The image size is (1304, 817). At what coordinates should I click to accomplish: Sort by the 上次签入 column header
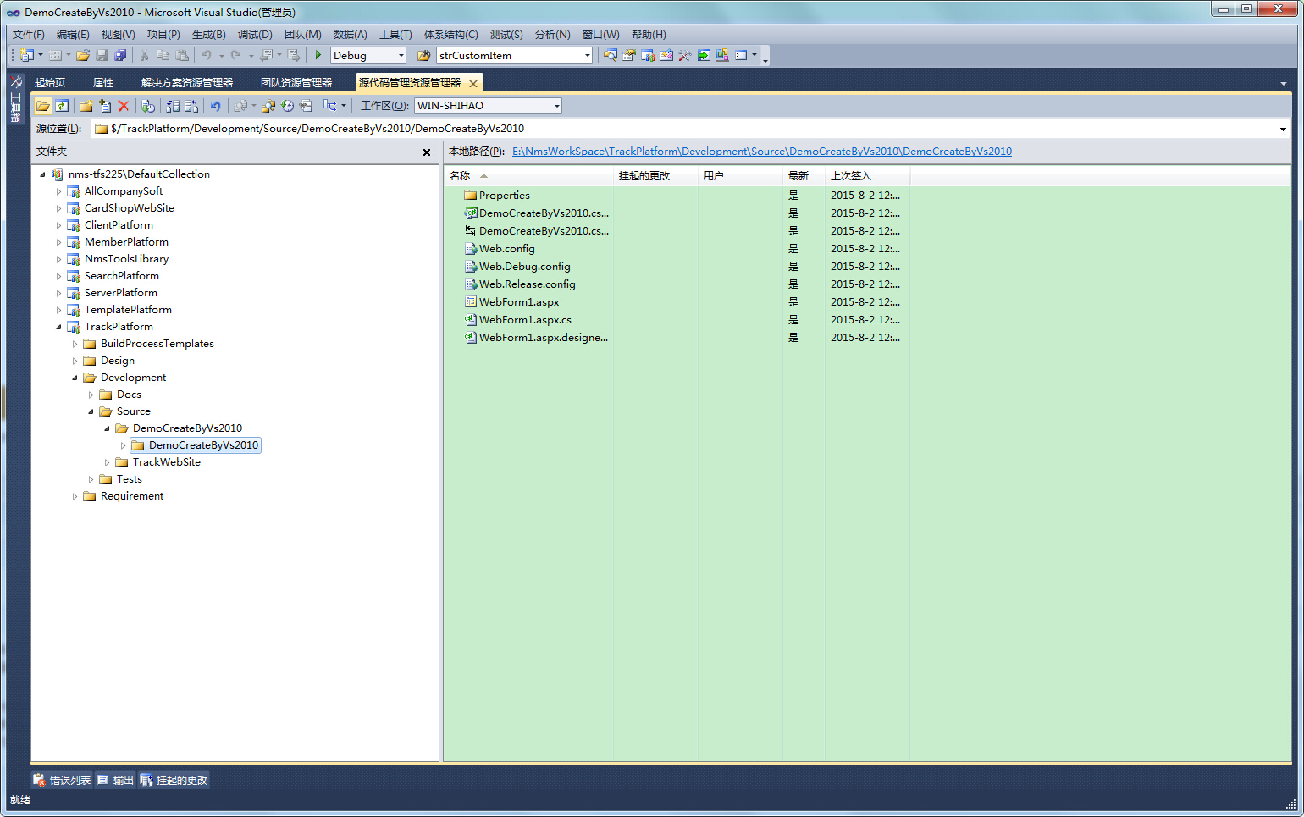pos(867,175)
